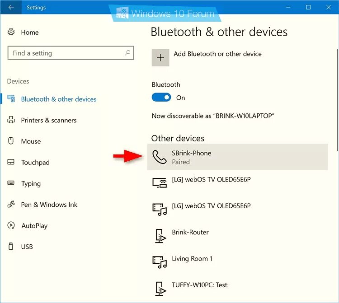Select first [LG] webOS TV OLED65E6P entry
The height and width of the screenshot is (303, 339).
[x=211, y=180]
